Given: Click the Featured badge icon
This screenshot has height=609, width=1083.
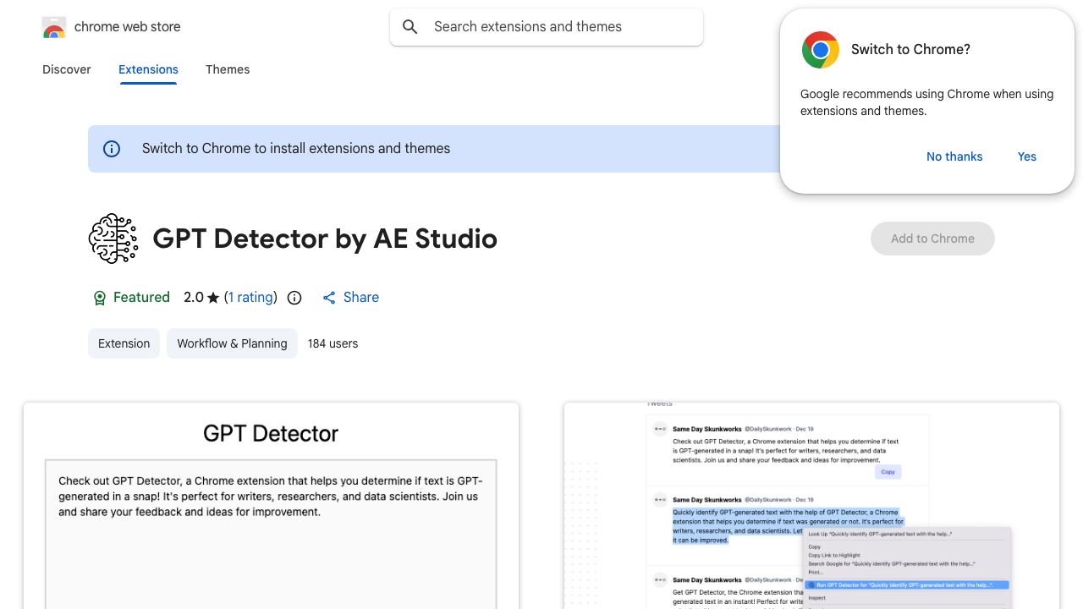Looking at the screenshot, I should coord(100,298).
